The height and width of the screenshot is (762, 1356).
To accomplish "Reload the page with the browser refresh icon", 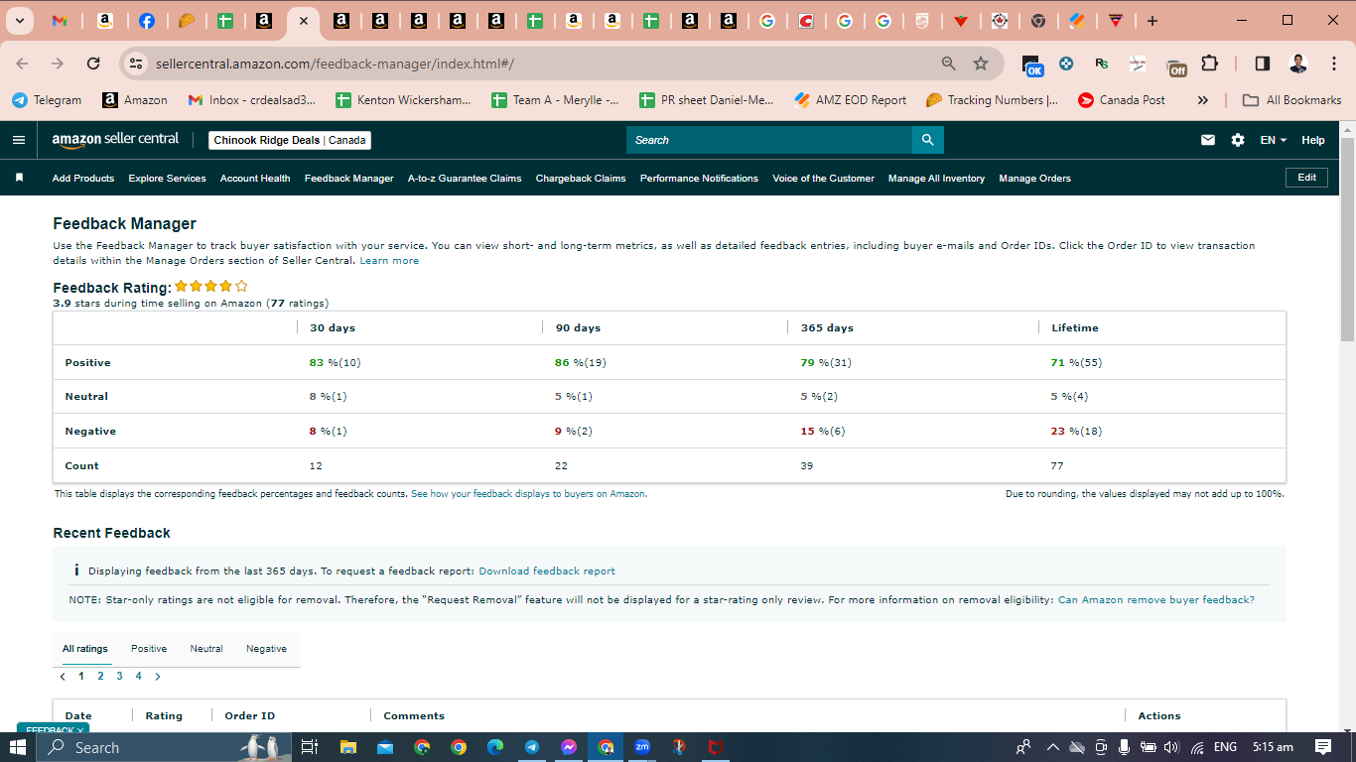I will pyautogui.click(x=93, y=63).
